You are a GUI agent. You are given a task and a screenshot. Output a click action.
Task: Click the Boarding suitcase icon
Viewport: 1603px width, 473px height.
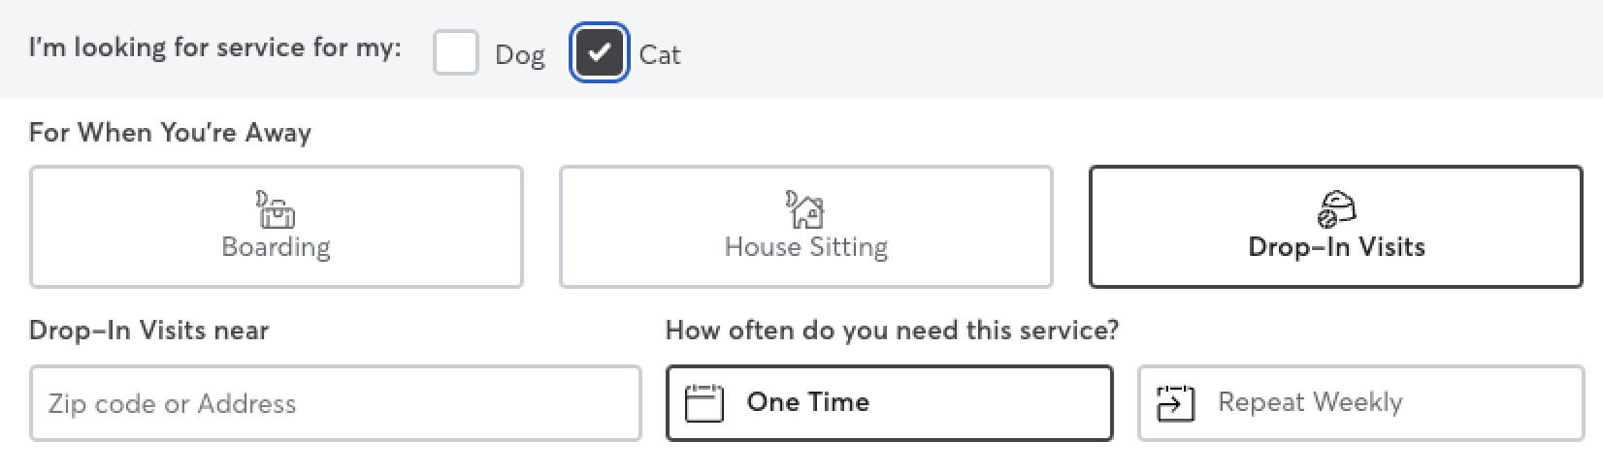(277, 208)
